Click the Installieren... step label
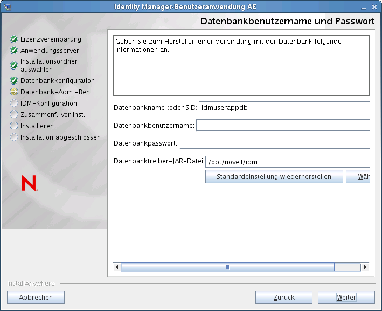 point(40,126)
